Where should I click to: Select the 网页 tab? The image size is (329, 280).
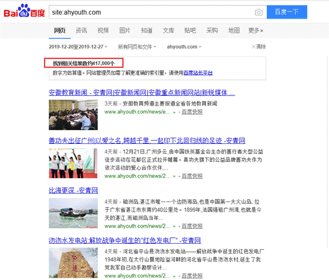coord(59,31)
